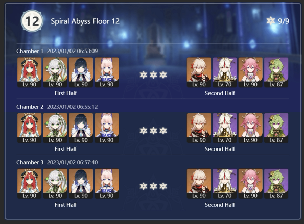Select Nilou's portrait in Chamber 3
The image size is (304, 224).
[x=30, y=184]
